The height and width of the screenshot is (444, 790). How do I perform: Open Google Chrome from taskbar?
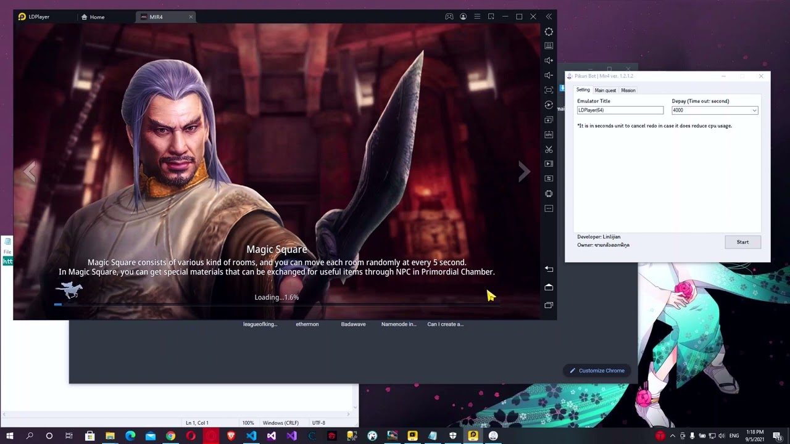[x=170, y=436]
